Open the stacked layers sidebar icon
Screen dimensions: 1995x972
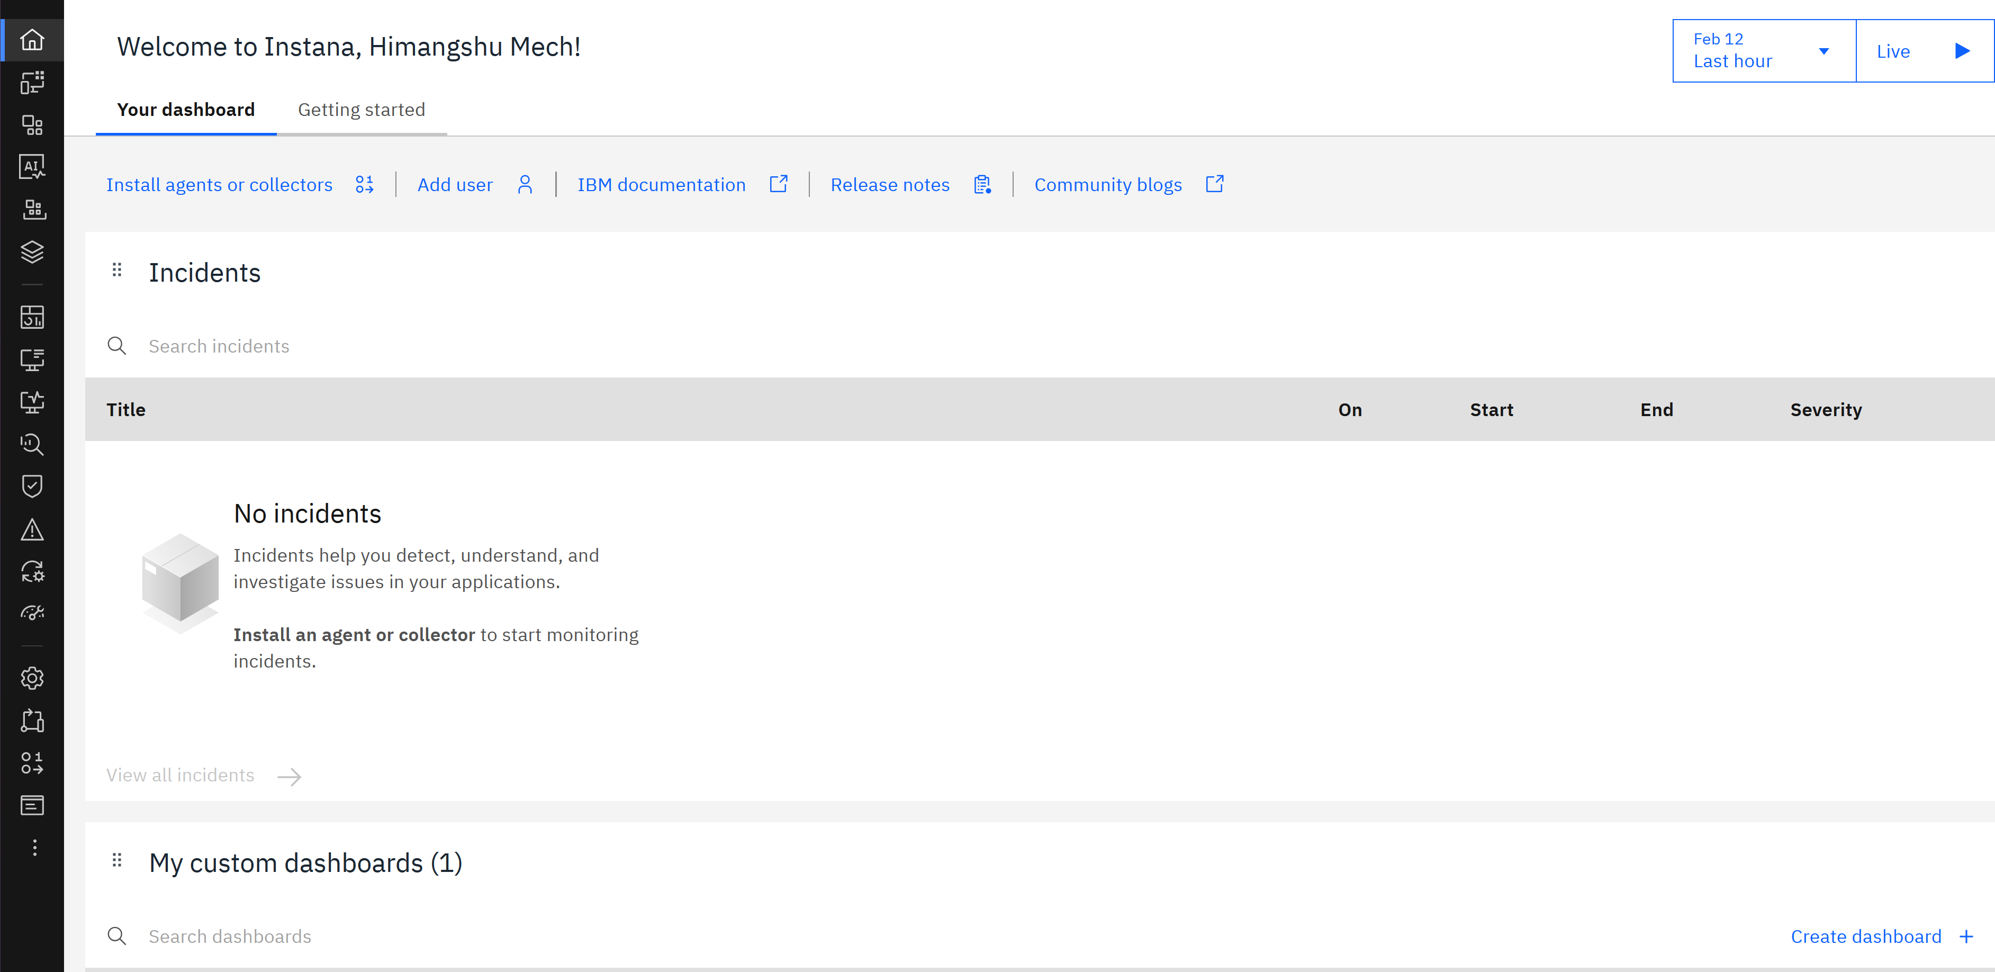click(32, 251)
